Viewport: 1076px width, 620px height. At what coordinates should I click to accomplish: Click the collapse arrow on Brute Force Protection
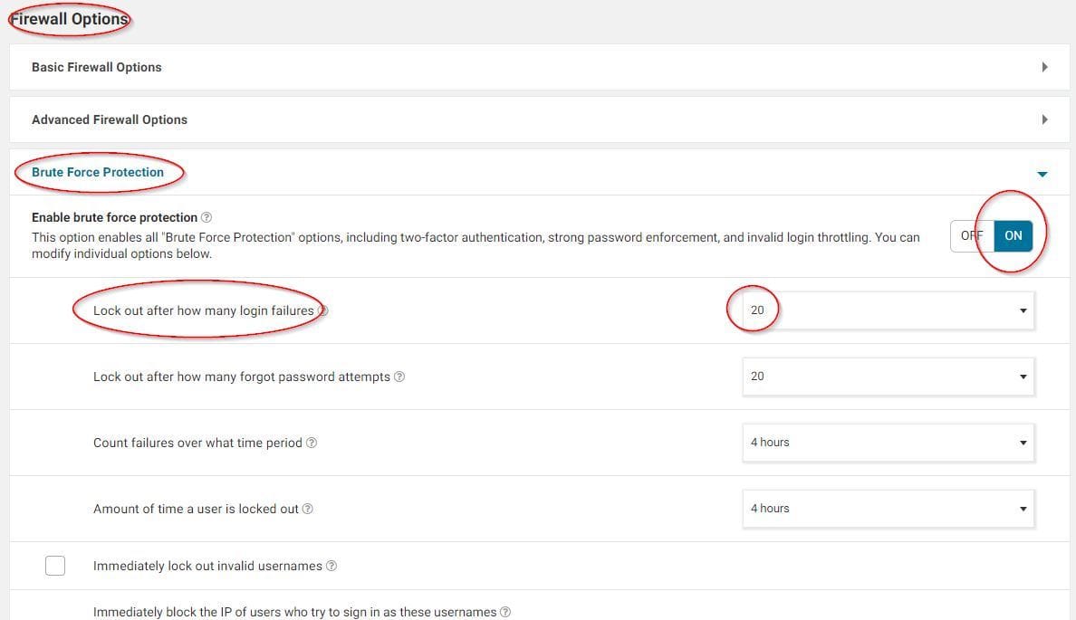[x=1042, y=173]
